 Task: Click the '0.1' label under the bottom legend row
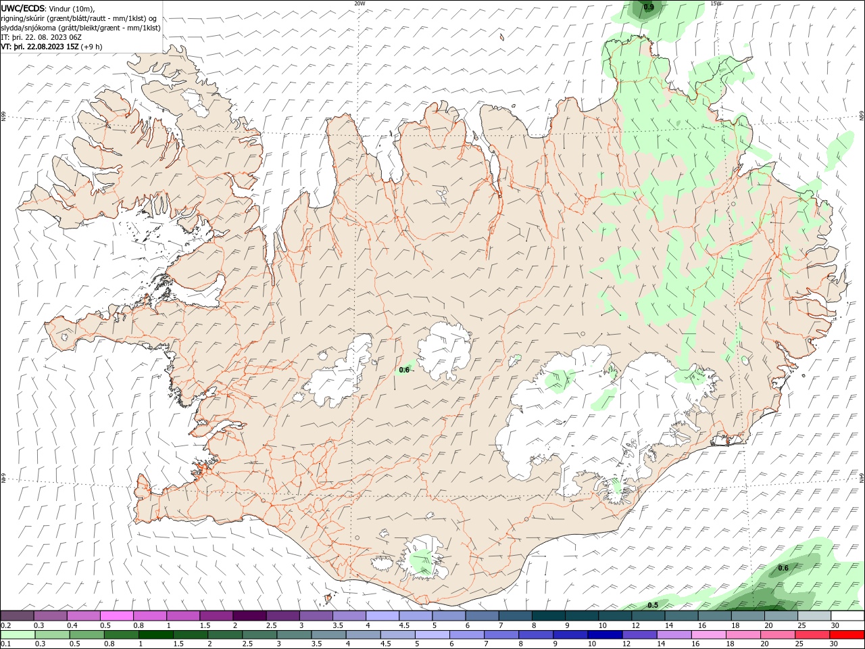tap(6, 644)
